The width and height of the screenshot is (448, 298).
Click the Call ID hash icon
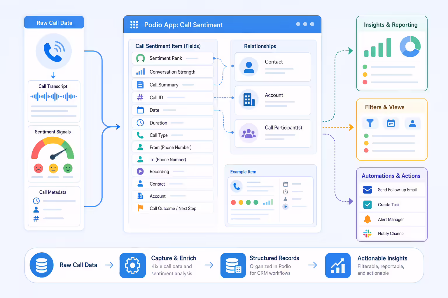point(140,97)
